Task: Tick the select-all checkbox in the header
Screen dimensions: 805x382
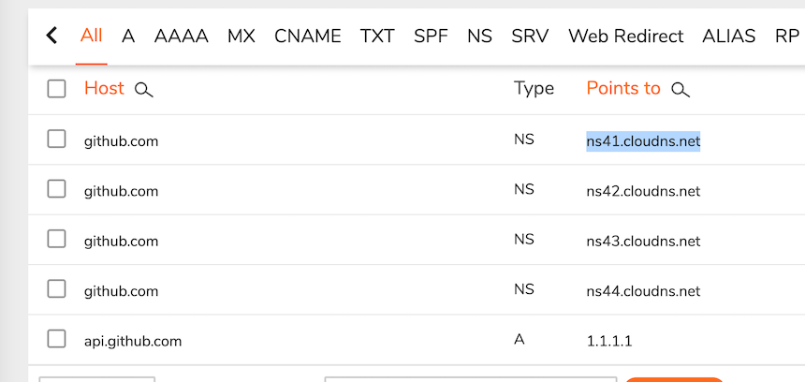Action: click(x=56, y=89)
